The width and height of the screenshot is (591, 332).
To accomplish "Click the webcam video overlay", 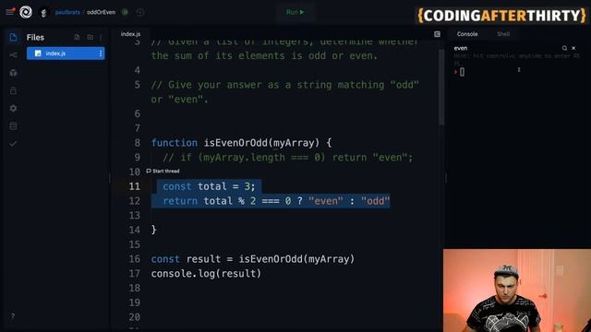I will [517, 290].
